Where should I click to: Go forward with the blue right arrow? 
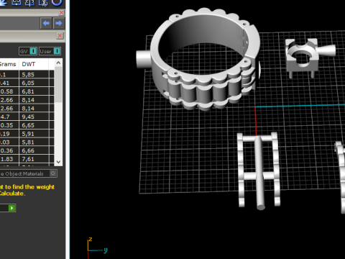(x=59, y=23)
